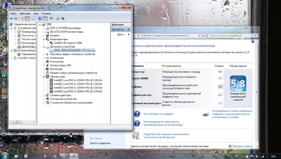Screen dimensions: 281x159
Task: Click the Повторить оценку link
Action: click(x=242, y=146)
